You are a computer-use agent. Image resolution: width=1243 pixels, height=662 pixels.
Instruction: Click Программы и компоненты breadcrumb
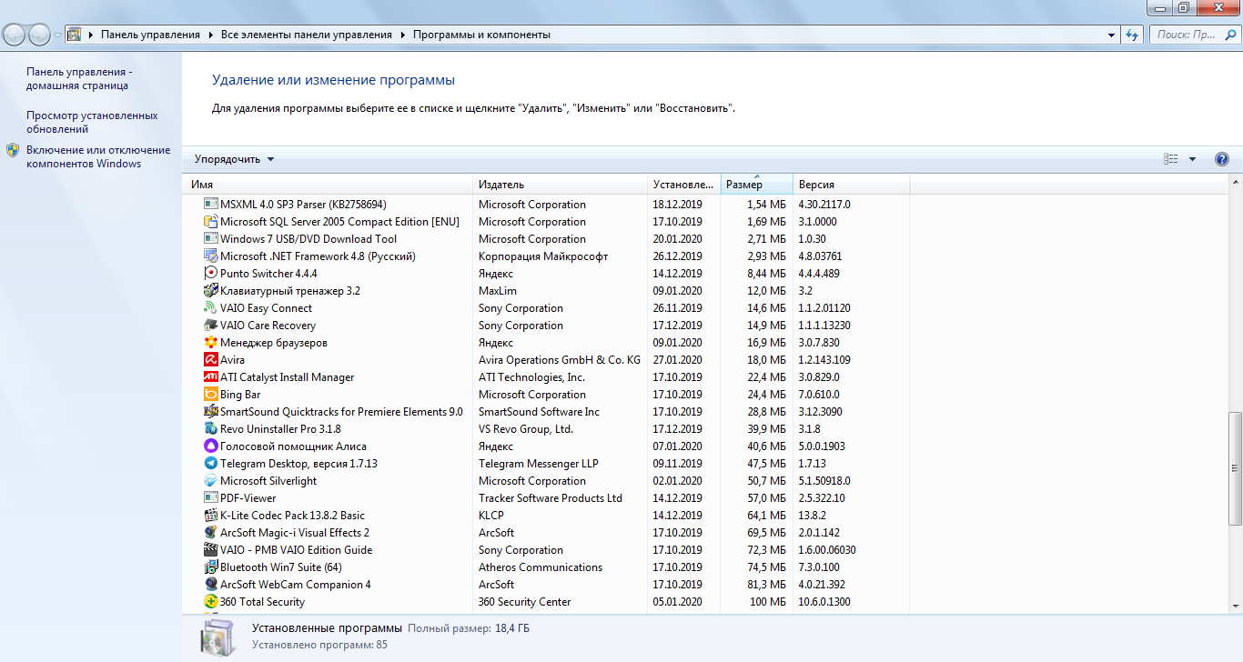click(x=481, y=35)
